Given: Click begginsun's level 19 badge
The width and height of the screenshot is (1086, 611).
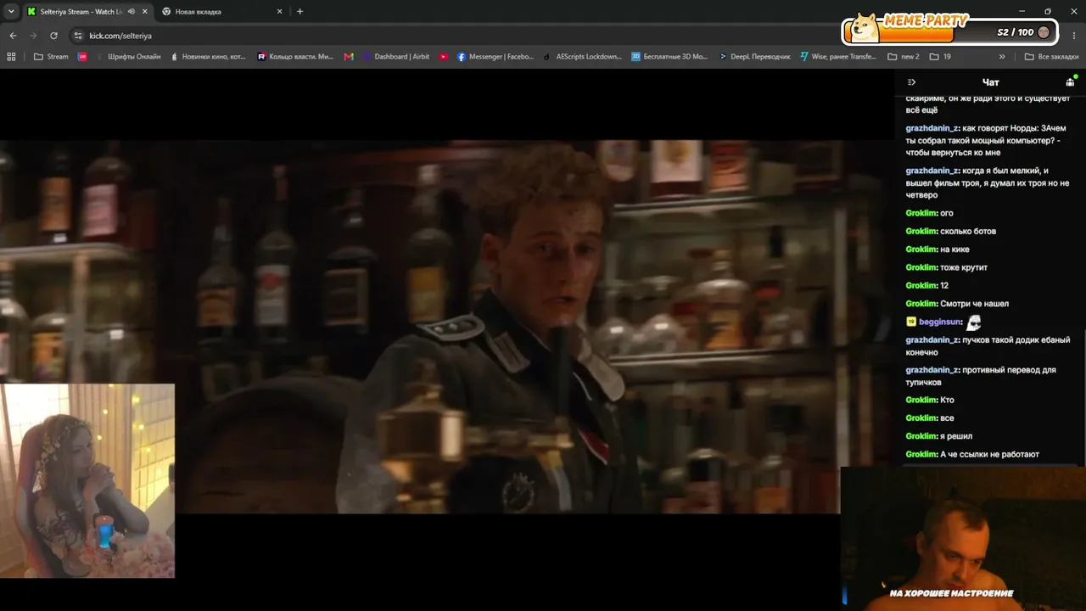Looking at the screenshot, I should pos(911,322).
